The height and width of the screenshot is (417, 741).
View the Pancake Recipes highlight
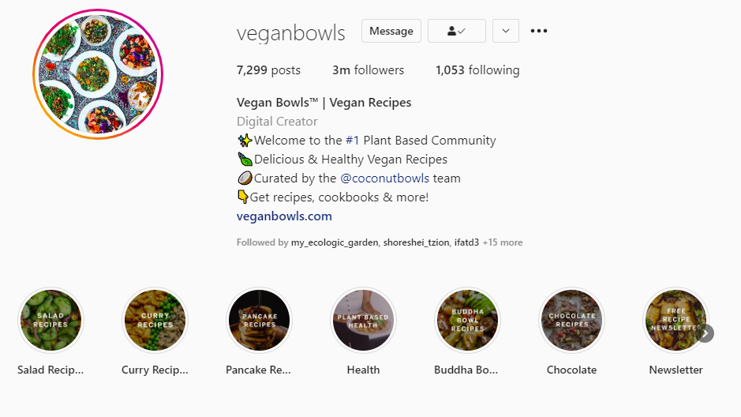point(259,320)
